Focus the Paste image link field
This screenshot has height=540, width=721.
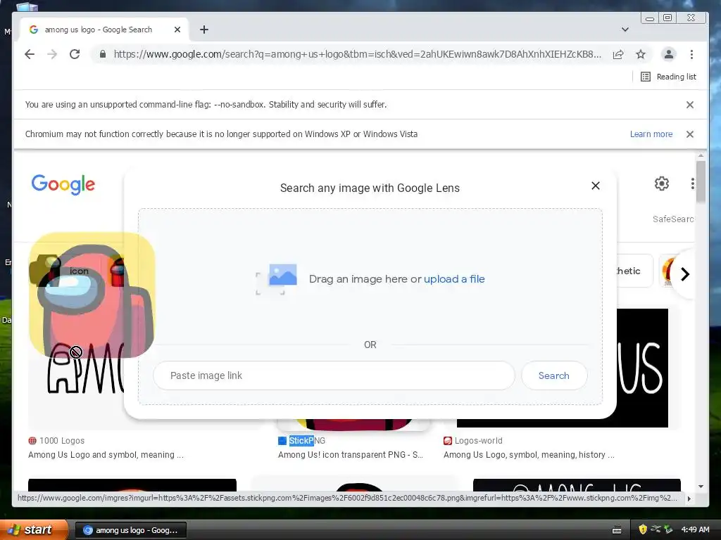pyautogui.click(x=334, y=375)
